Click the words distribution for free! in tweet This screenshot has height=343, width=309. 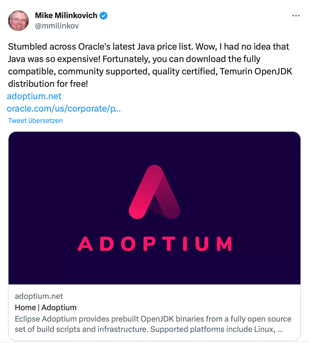click(48, 84)
